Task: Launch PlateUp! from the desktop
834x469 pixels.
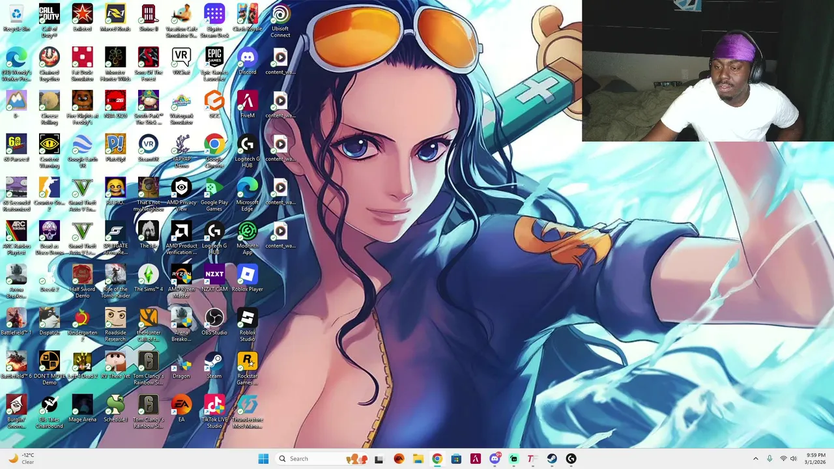Action: pos(115,149)
